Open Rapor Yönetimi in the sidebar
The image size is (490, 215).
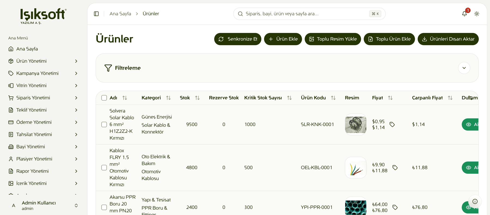coord(43,171)
